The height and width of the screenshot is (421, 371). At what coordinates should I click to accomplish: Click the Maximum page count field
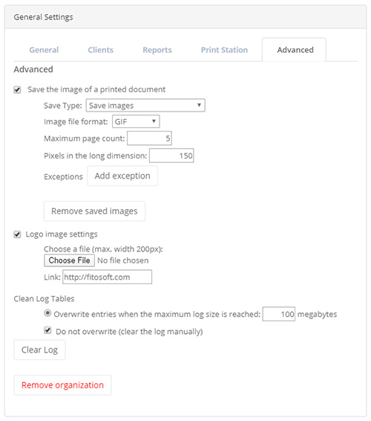(149, 138)
